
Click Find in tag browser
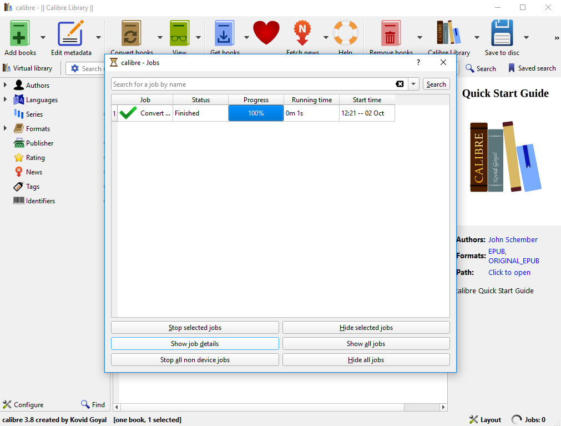pos(93,404)
